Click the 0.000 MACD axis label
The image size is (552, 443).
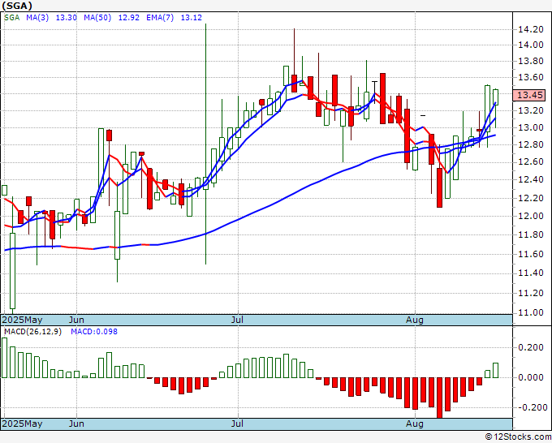click(x=533, y=377)
